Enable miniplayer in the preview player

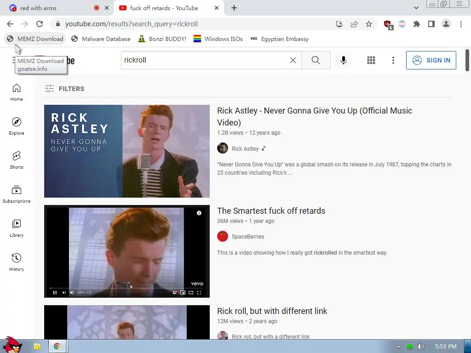tap(183, 293)
